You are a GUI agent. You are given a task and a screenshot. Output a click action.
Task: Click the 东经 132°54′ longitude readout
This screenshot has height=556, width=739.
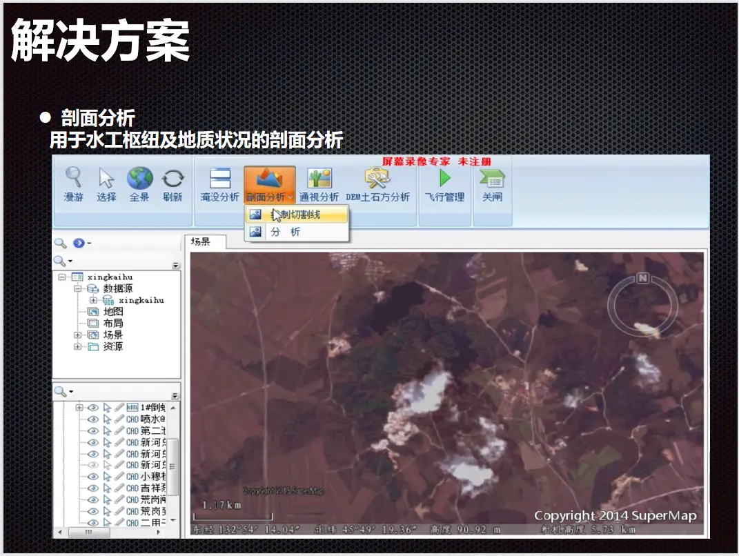(x=246, y=530)
